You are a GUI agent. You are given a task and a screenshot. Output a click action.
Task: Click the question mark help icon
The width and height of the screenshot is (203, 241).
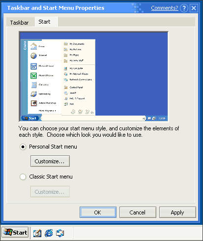click(x=184, y=8)
